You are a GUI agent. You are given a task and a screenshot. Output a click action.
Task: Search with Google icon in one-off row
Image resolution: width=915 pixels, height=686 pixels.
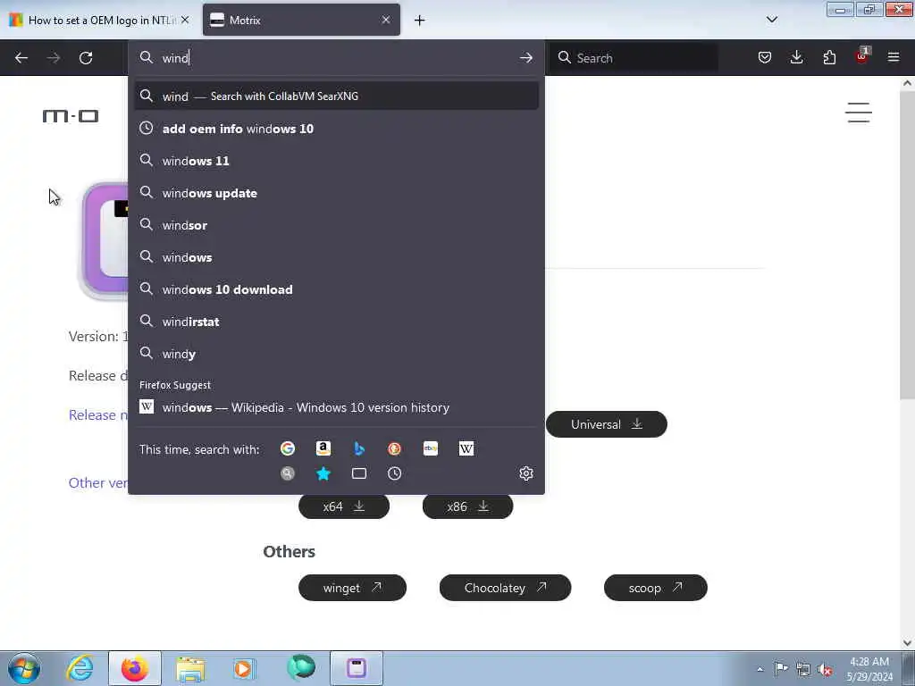(287, 448)
